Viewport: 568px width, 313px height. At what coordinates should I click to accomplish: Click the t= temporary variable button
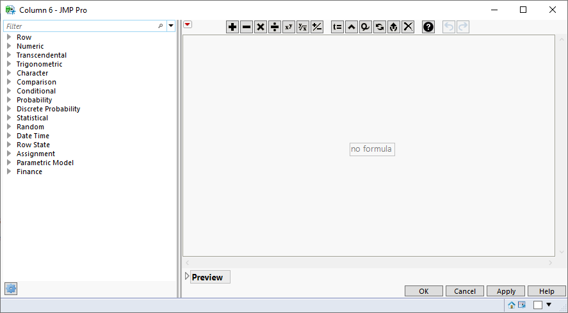337,27
